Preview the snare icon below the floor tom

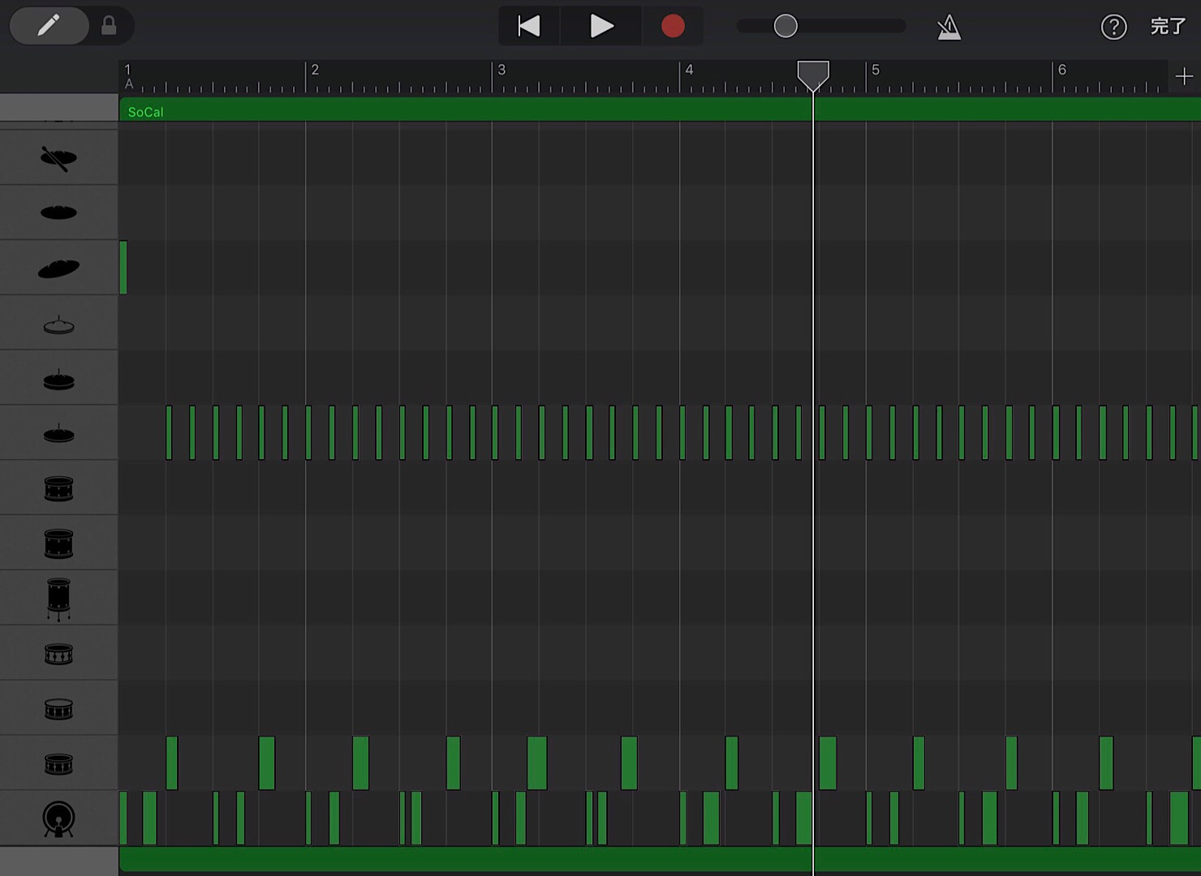58,654
